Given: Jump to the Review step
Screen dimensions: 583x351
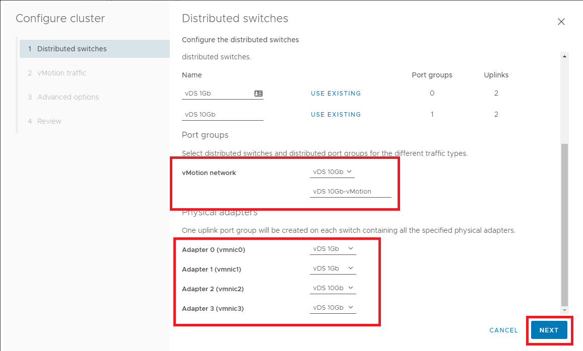Looking at the screenshot, I should [49, 121].
